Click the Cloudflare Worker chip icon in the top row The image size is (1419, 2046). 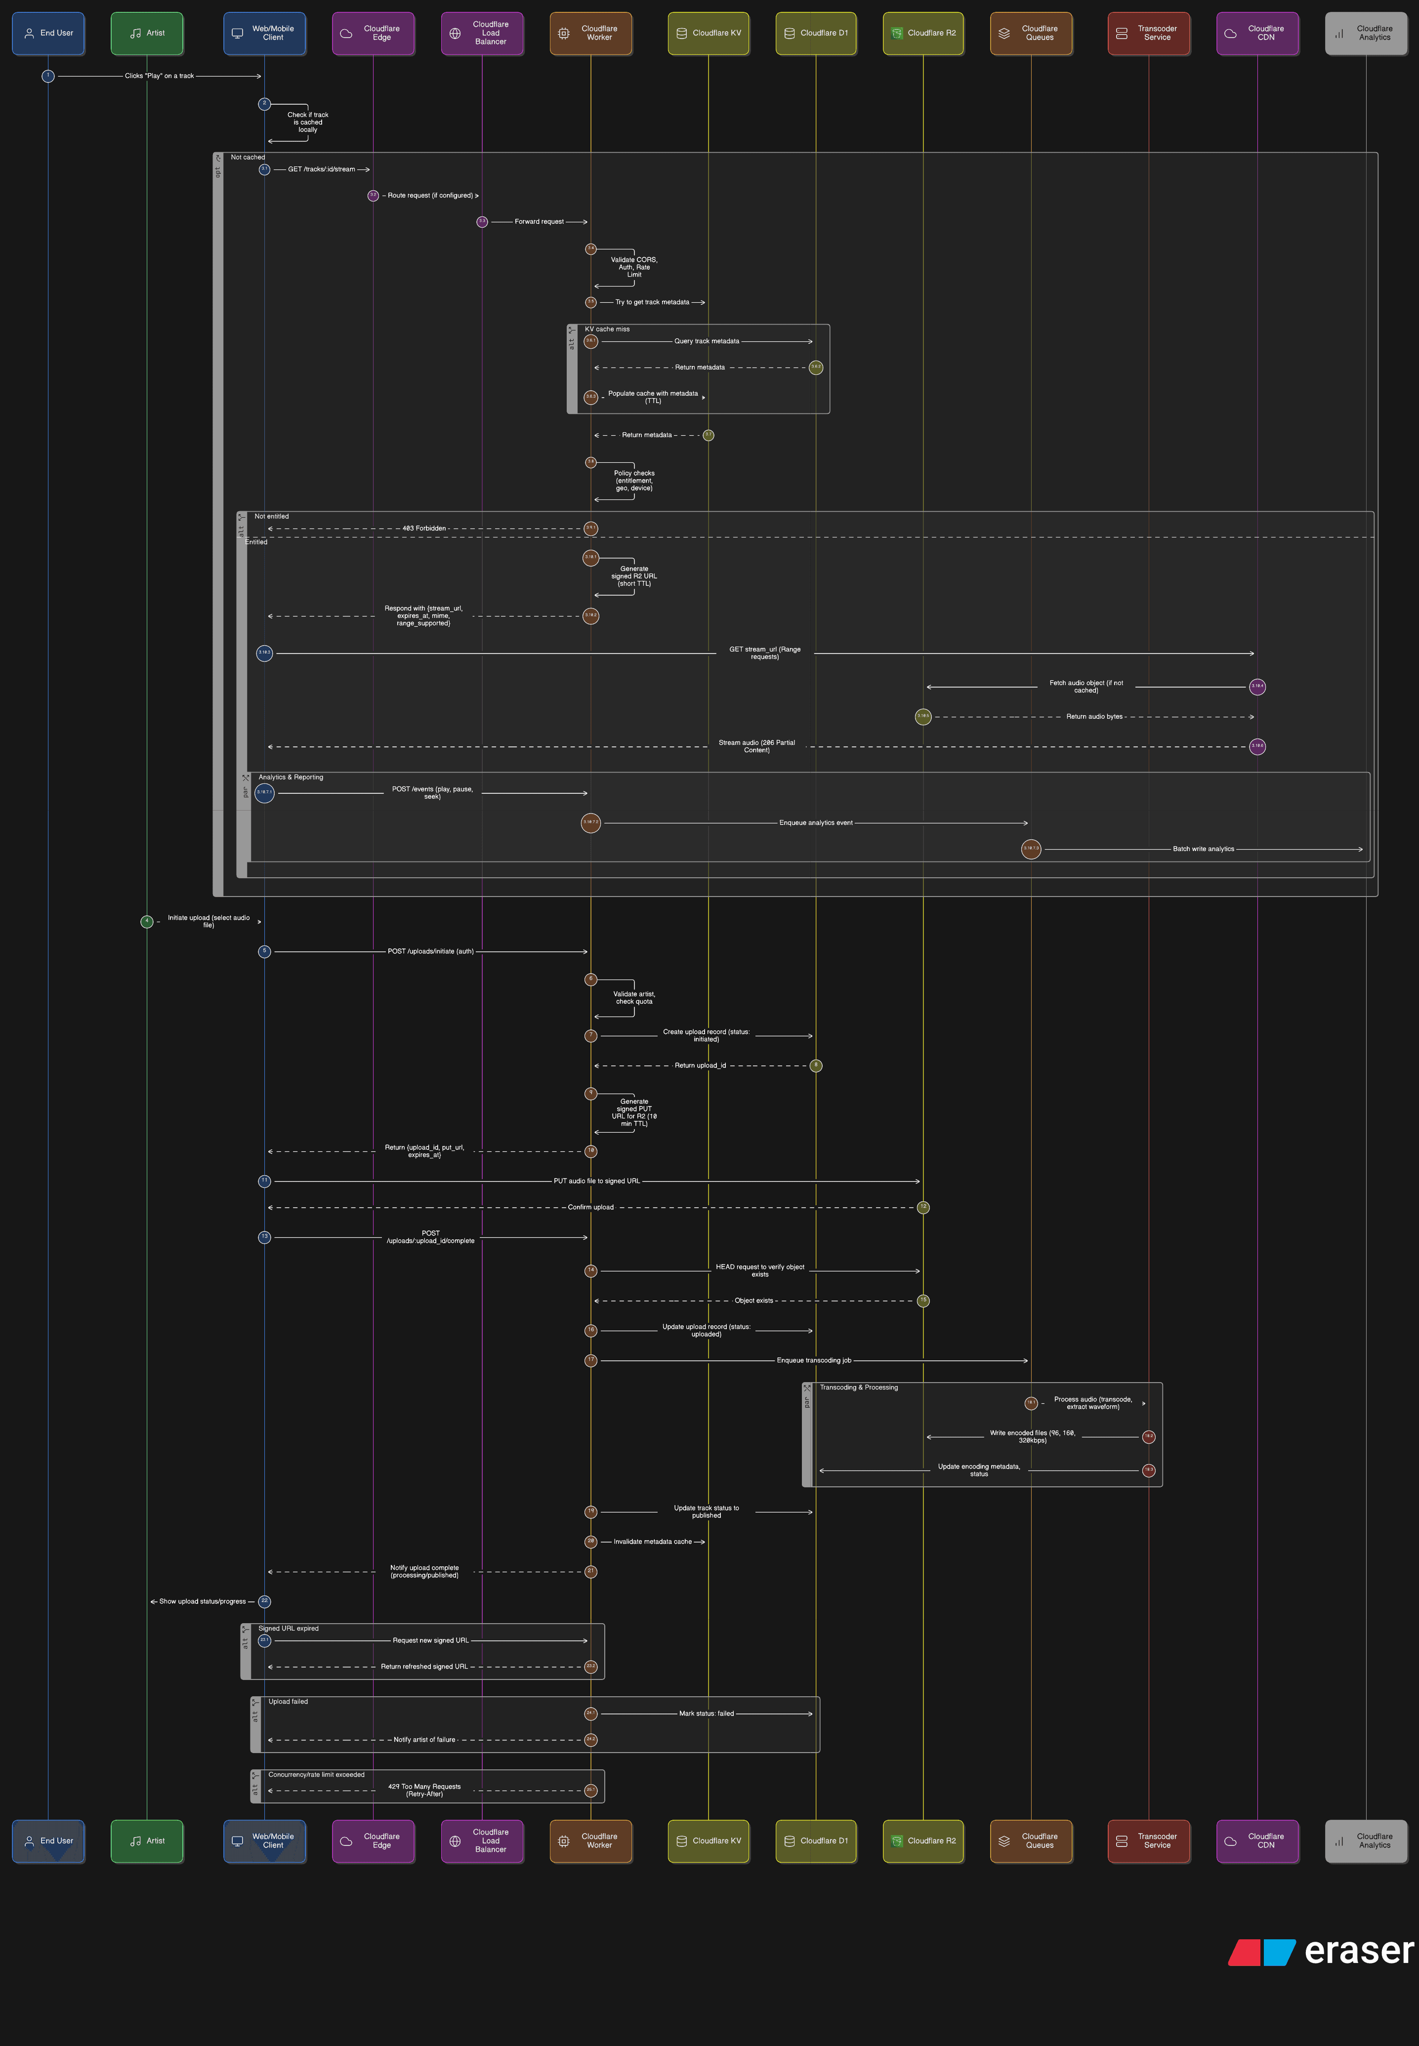click(x=564, y=34)
